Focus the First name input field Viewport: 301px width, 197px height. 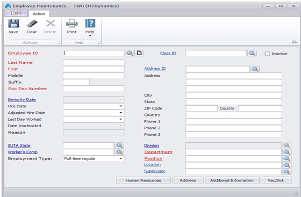[94, 69]
